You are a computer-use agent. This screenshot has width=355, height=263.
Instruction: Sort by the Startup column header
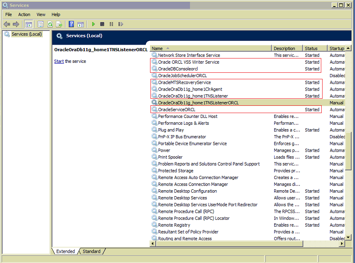coord(336,49)
